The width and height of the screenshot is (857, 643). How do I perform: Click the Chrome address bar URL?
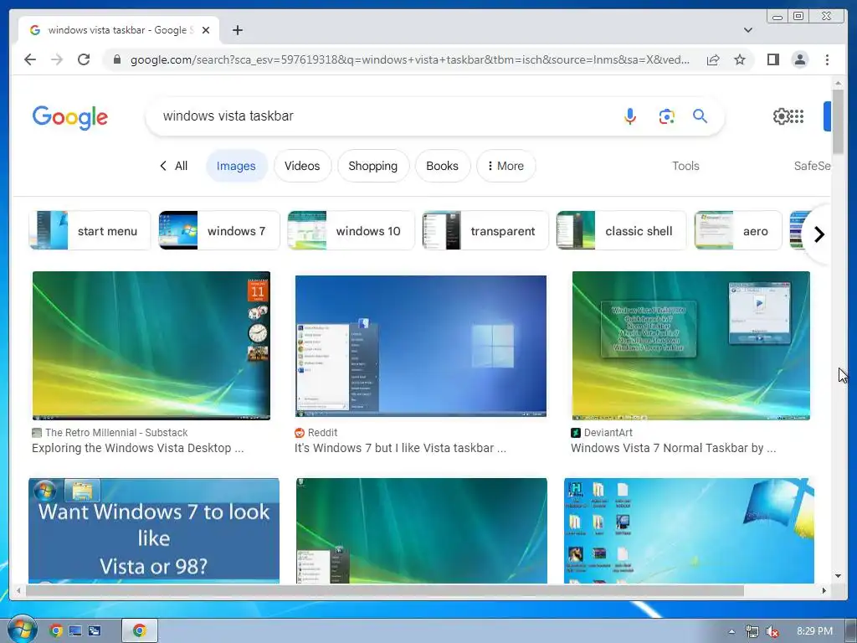point(409,59)
